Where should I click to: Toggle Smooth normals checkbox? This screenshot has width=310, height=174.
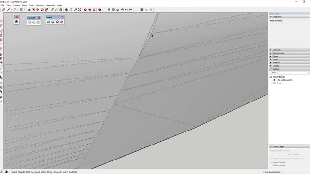pos(272,163)
